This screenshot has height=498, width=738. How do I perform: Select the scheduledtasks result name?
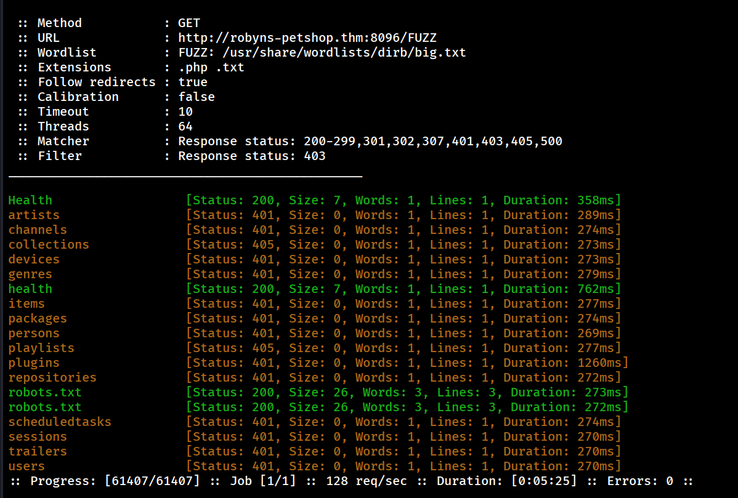point(60,422)
